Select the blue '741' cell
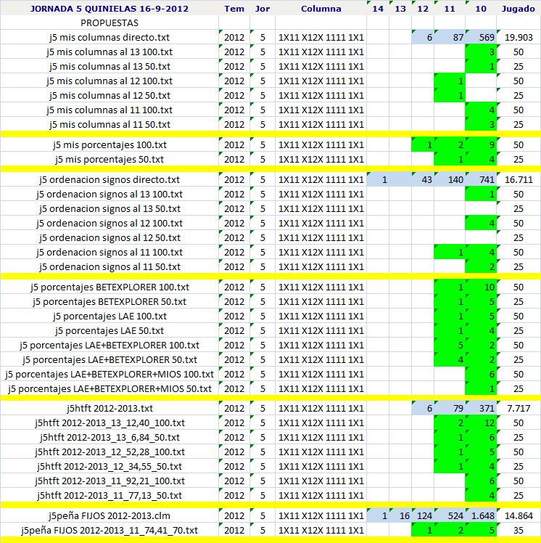The width and height of the screenshot is (541, 543). (481, 180)
